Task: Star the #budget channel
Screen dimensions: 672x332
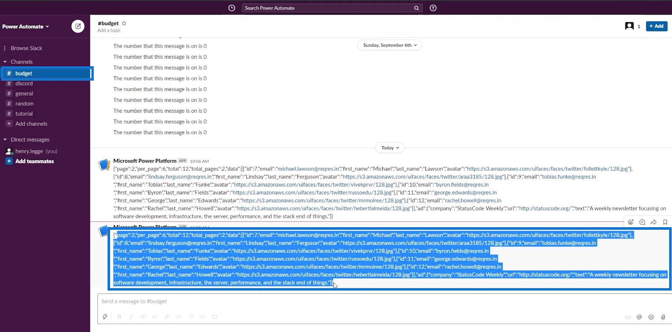Action: 124,23
